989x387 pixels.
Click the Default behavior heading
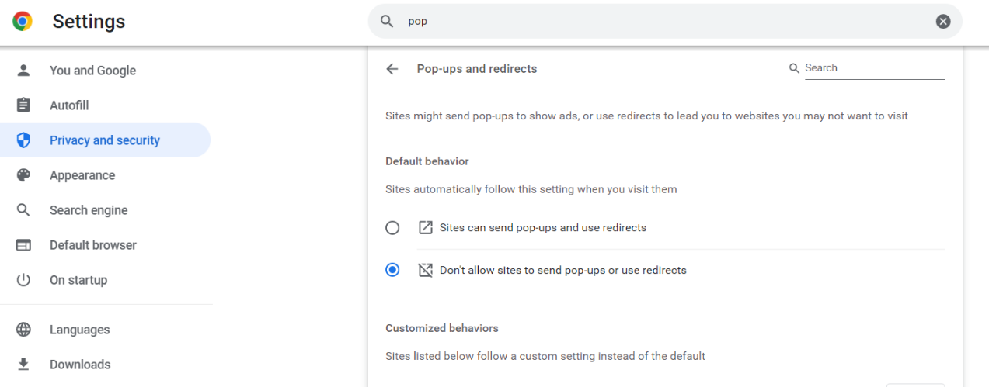427,161
